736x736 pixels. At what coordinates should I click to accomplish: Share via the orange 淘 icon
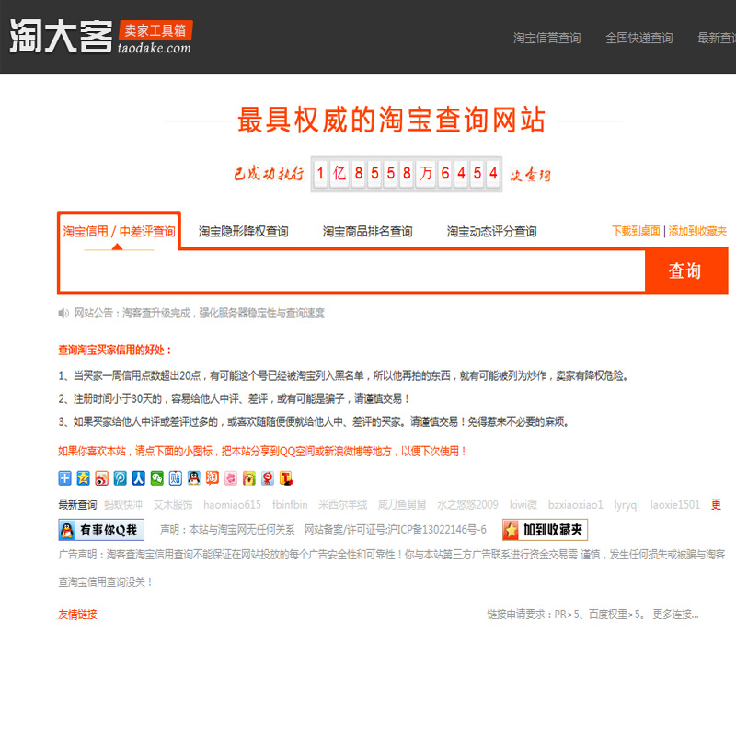tap(213, 478)
